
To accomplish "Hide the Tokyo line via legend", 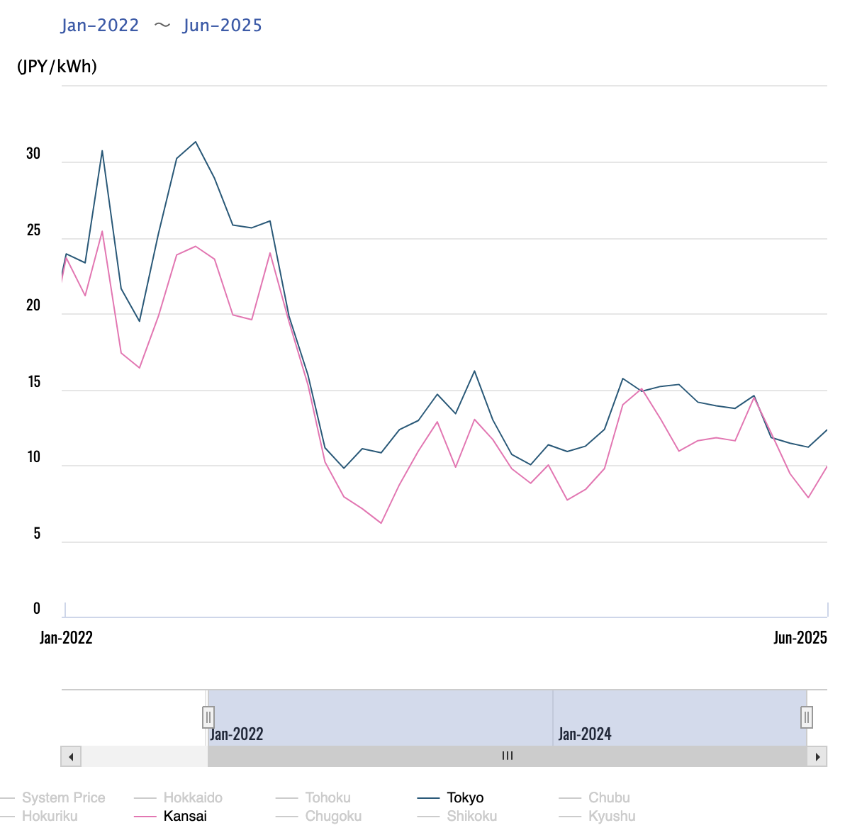I will click(x=465, y=797).
